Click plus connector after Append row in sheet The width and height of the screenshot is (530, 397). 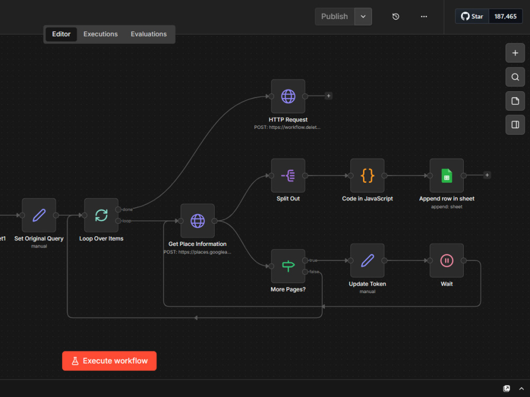pos(487,175)
